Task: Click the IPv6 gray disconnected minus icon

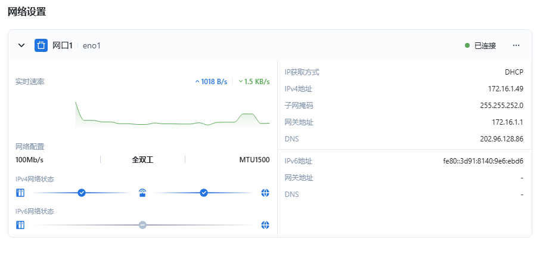Action: pos(142,225)
